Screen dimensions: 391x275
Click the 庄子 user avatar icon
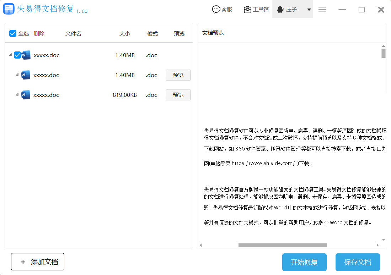280,10
